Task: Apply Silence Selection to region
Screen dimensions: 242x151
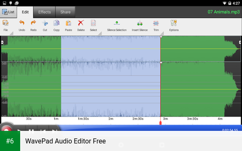Action: [117, 26]
